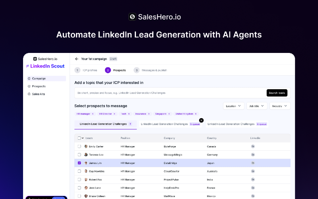Image resolution: width=318 pixels, height=199 pixels.
Task: Sort by the Company column header
Action: pyautogui.click(x=169, y=138)
